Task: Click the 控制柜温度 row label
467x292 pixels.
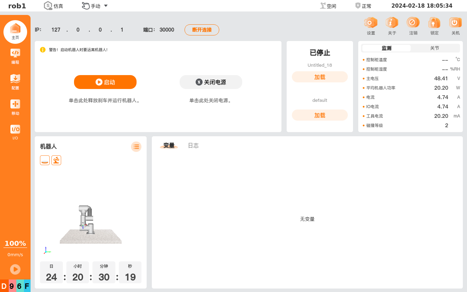Action: click(x=376, y=60)
